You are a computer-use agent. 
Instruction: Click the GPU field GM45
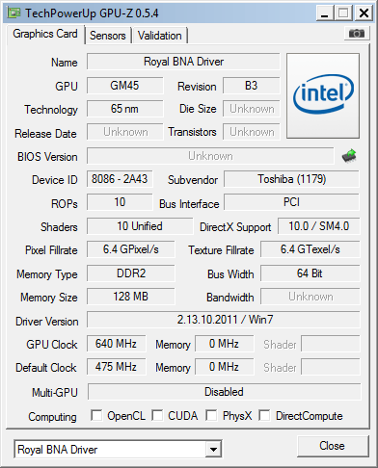coord(124,86)
